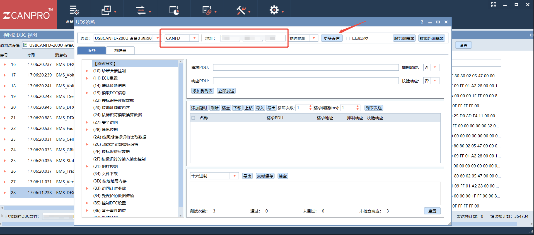Close the UDS诊断 dialog
Viewport: 534px width, 235px height.
tap(446, 22)
